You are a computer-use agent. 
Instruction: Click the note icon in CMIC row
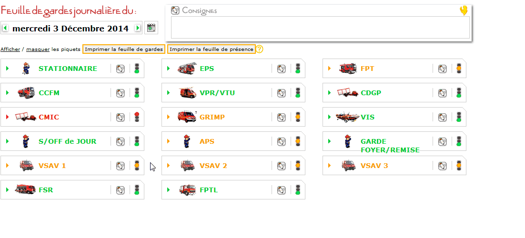120,117
